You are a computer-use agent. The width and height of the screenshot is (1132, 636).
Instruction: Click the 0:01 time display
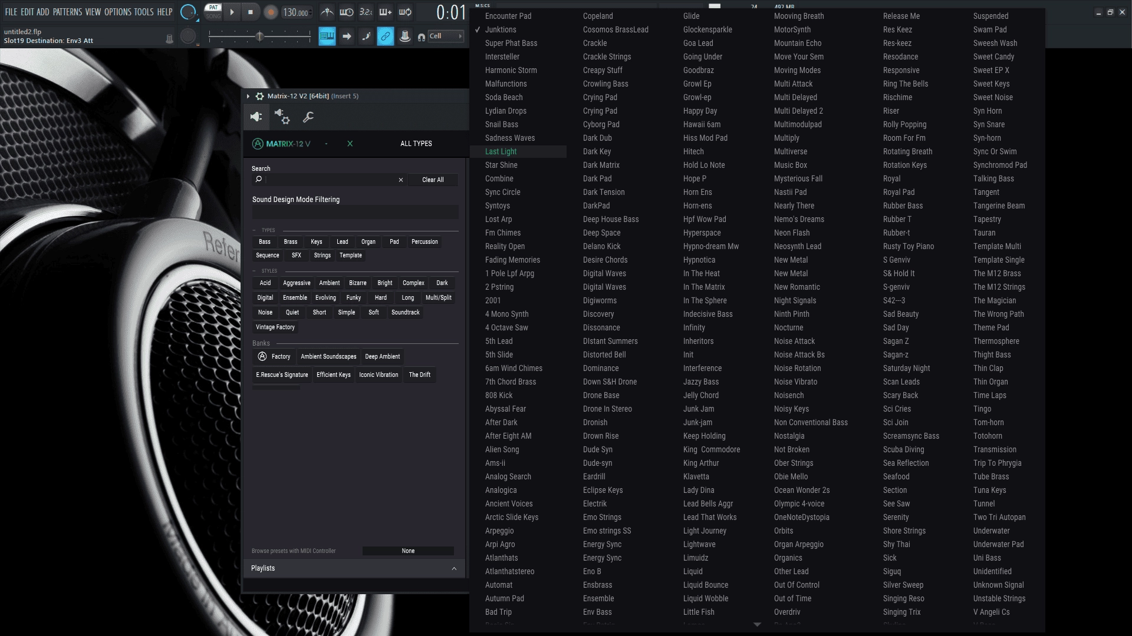(451, 12)
